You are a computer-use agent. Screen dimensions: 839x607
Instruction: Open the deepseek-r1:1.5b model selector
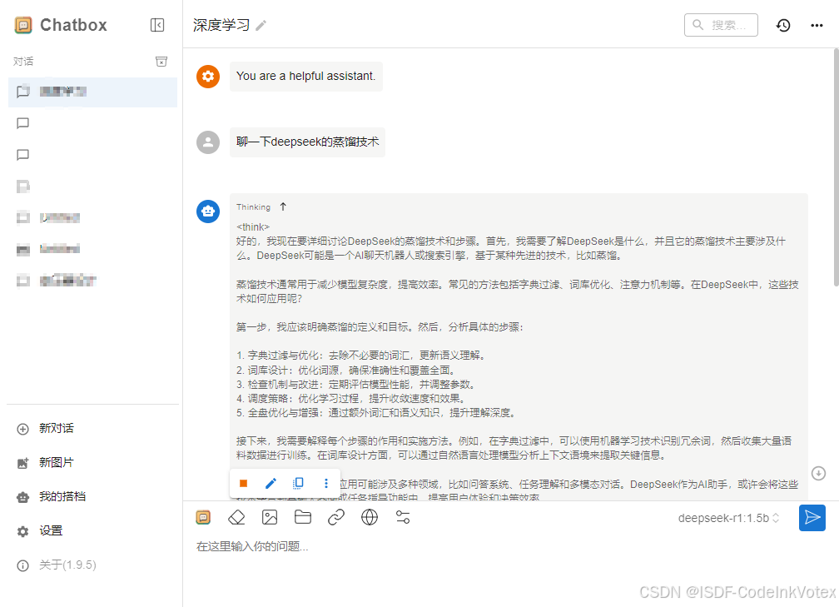coord(728,518)
